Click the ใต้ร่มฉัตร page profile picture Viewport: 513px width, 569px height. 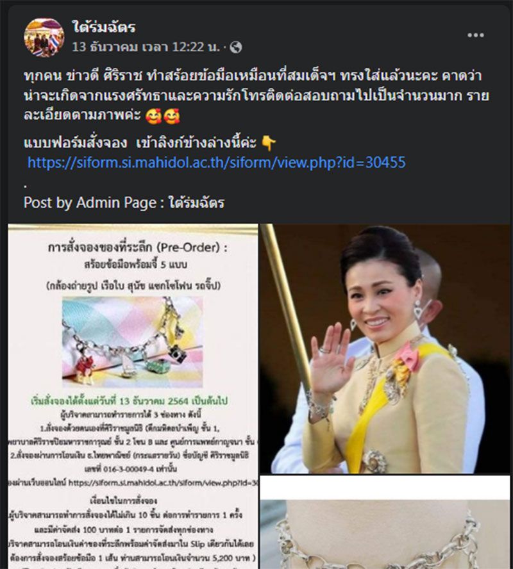coord(44,37)
